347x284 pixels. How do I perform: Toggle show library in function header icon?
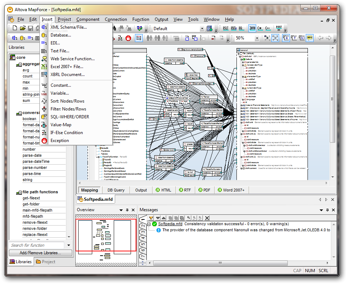(302, 38)
